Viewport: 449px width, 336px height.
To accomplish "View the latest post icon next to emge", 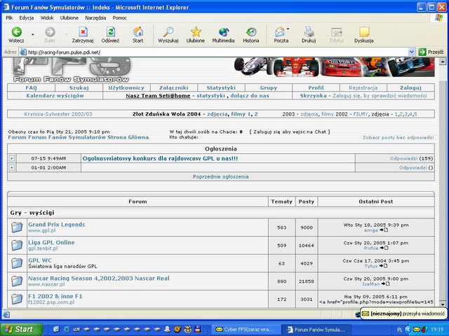I will pos(384,230).
